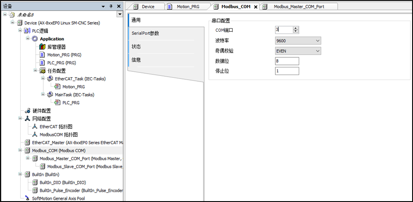The width and height of the screenshot is (413, 202).
Task: Select the SoftMotion General Axis Pool icon
Action: [x=27, y=198]
